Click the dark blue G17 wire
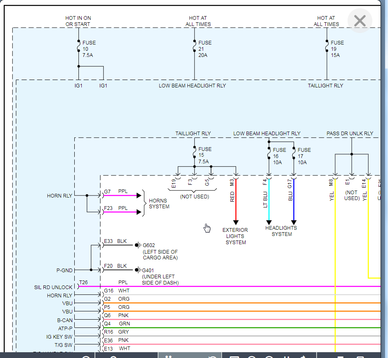Screen dimensions: 388x358 pos(294,202)
